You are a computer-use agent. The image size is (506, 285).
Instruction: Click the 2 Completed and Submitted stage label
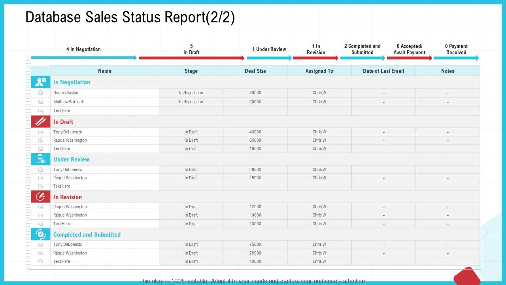(363, 49)
